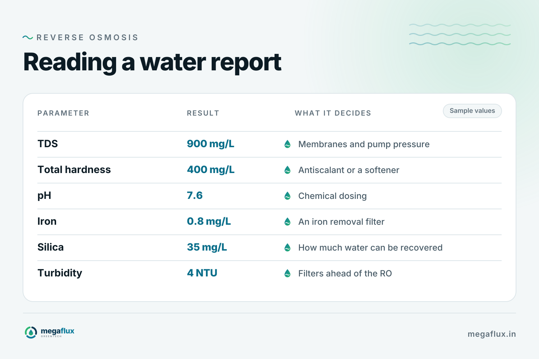This screenshot has width=539, height=359.
Task: Click the 7.6 result value
Action: pos(195,195)
